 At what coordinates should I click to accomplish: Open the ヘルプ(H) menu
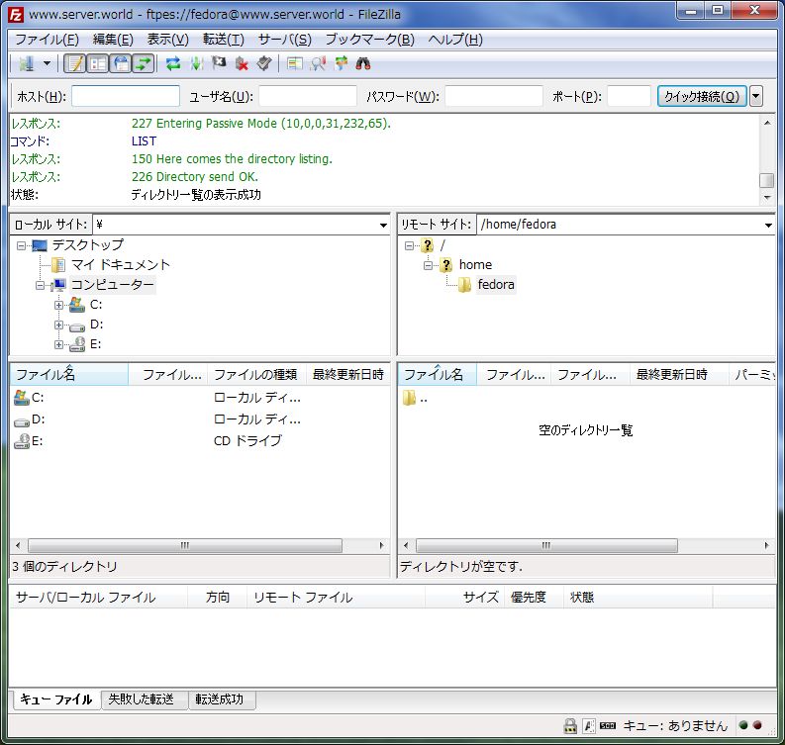pyautogui.click(x=455, y=39)
